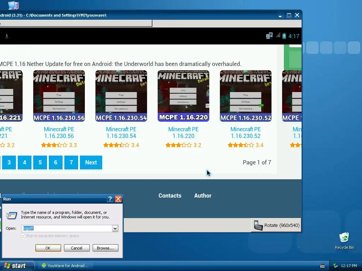Close the YouWave window
The image size is (362, 271).
pyautogui.click(x=297, y=15)
